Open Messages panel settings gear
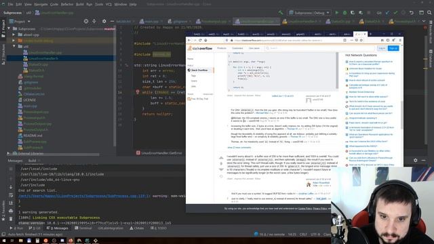This screenshot has width=434, height=244. tap(415, 160)
